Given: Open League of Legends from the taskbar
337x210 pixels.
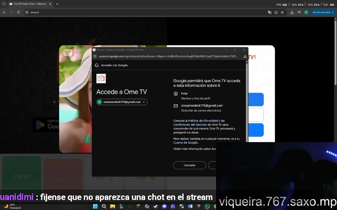Looking at the screenshot, I should [x=121, y=206].
